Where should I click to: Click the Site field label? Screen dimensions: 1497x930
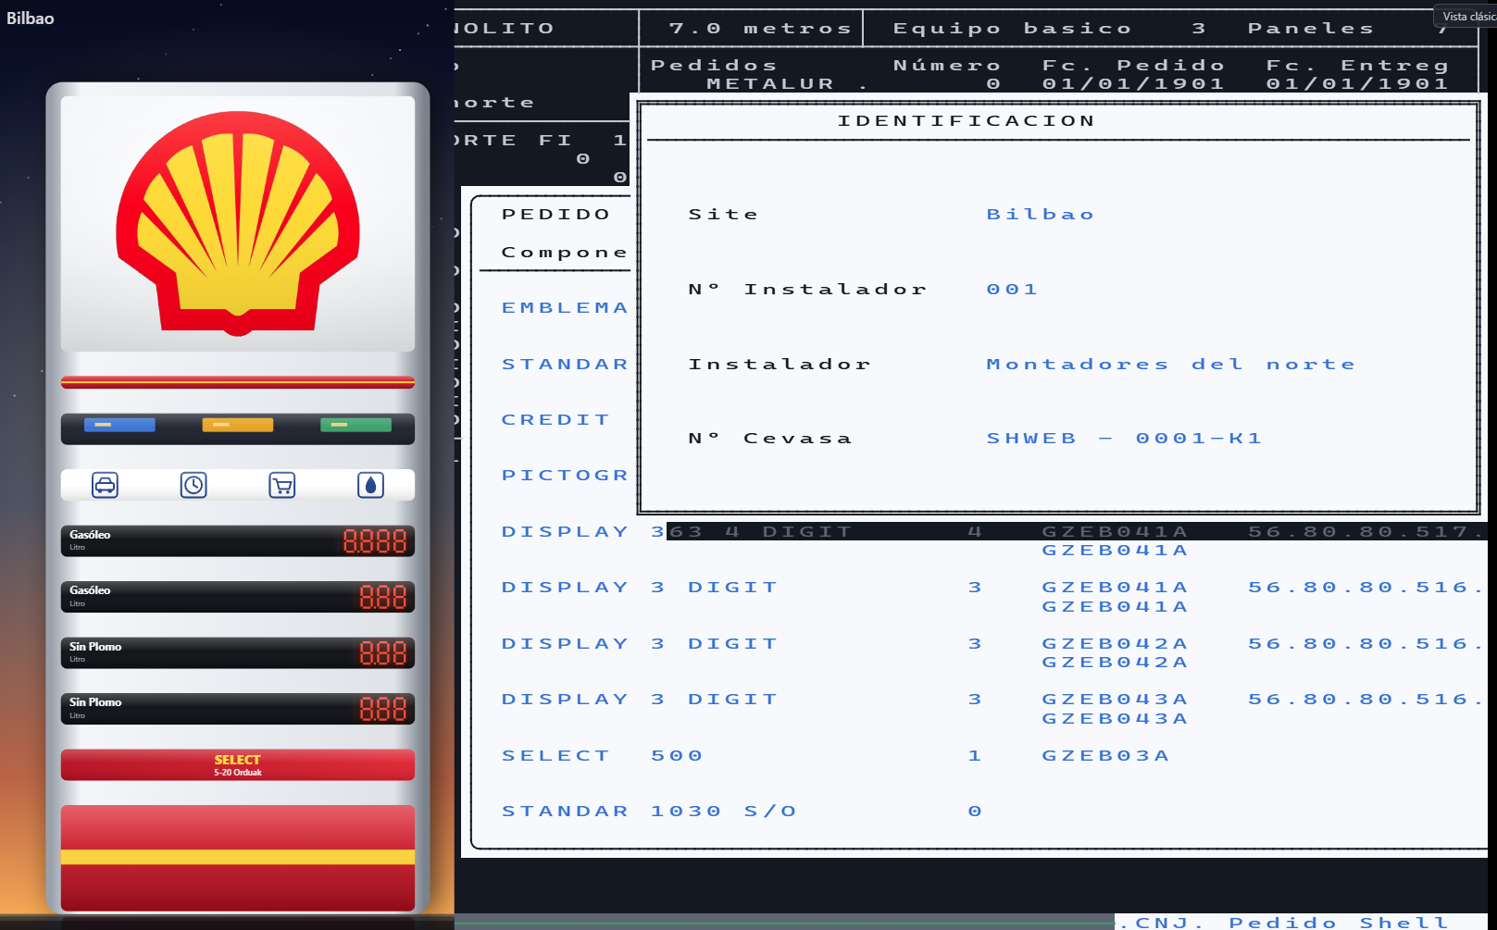(x=723, y=215)
